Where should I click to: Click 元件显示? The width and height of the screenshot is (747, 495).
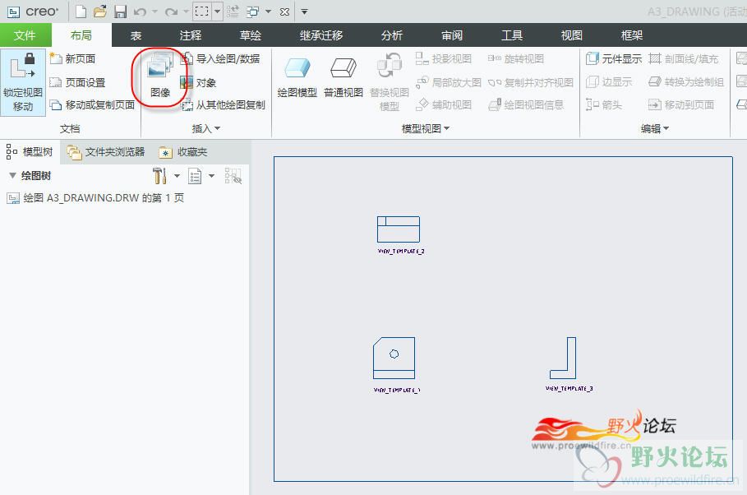(x=614, y=58)
